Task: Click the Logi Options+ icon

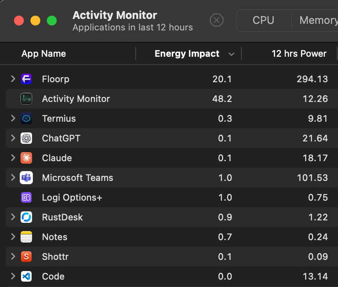Action: pos(26,197)
